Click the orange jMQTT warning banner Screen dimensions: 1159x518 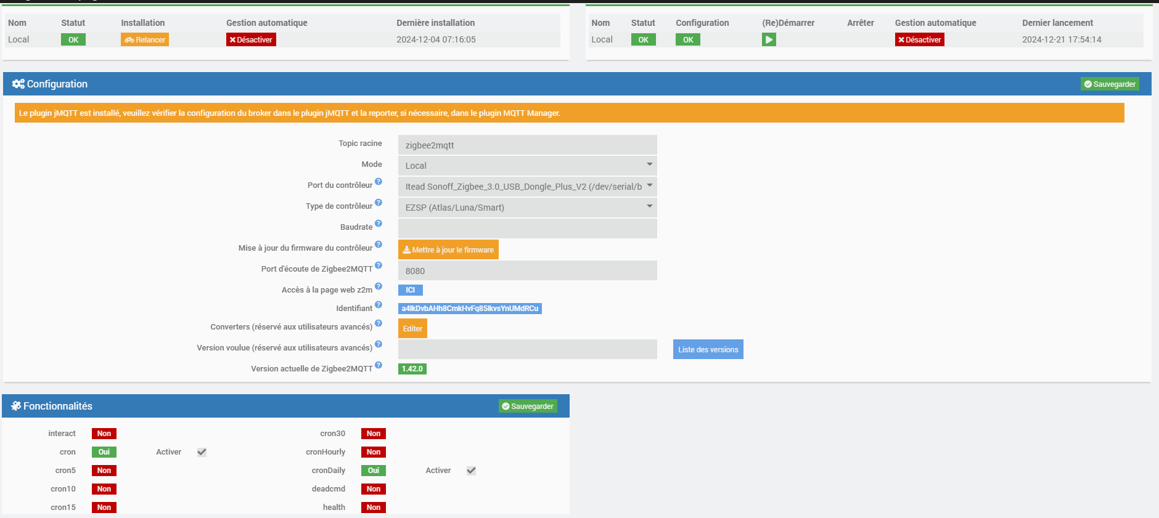point(570,113)
